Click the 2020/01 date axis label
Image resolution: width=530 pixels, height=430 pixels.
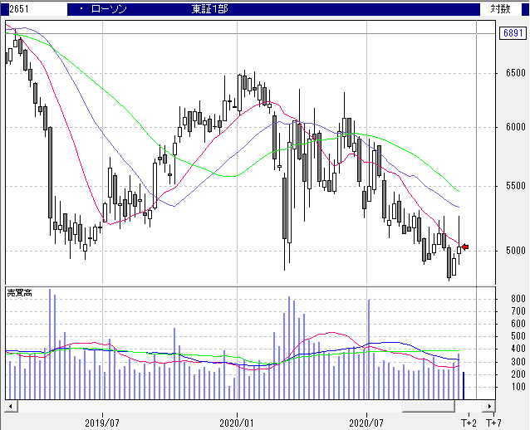coord(237,423)
